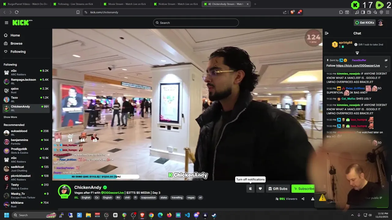Share the ChickenAndy stream
Viewport: 392px width, 220px height.
[303, 199]
